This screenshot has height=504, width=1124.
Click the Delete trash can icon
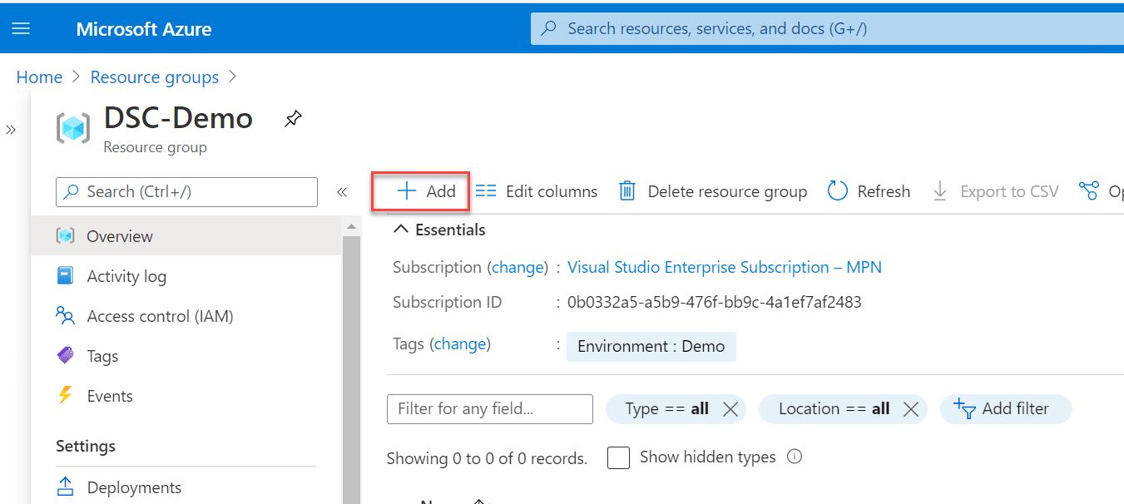click(627, 191)
